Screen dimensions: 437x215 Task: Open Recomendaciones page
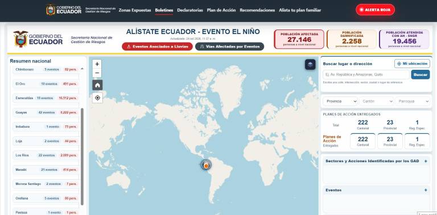click(x=257, y=10)
